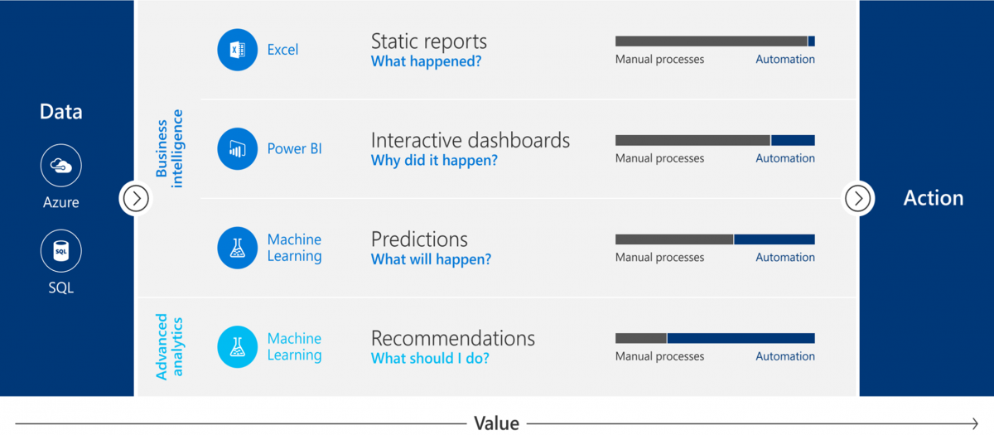Click the Action panel title
Screen dimensions: 994x435
click(934, 199)
